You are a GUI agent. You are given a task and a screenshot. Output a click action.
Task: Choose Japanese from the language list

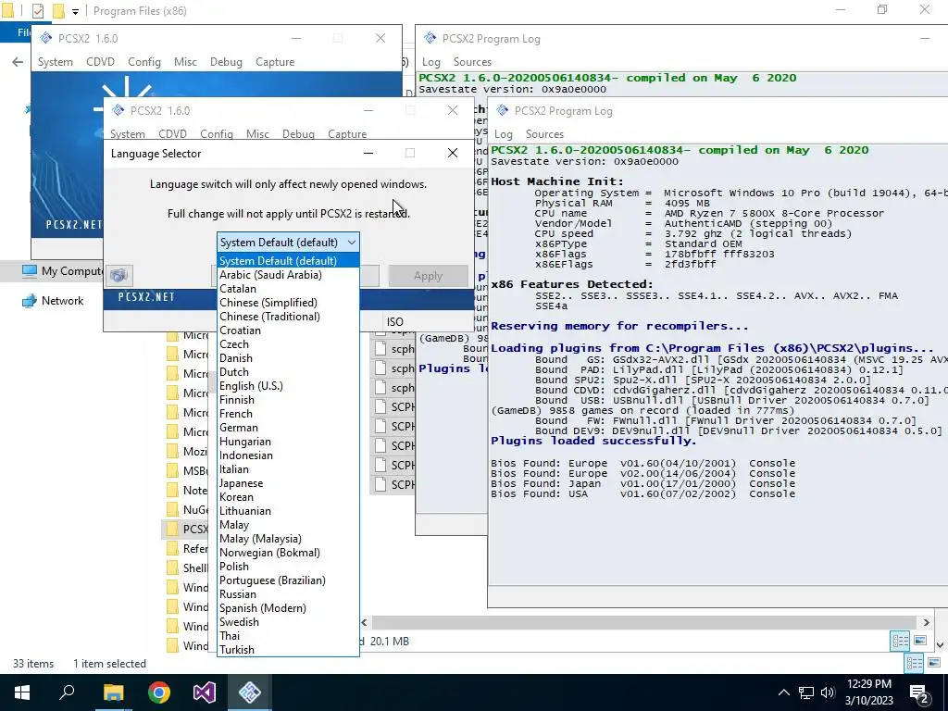coord(289,483)
